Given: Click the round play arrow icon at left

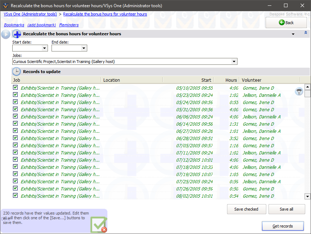Looking at the screenshot, I should point(6,34).
